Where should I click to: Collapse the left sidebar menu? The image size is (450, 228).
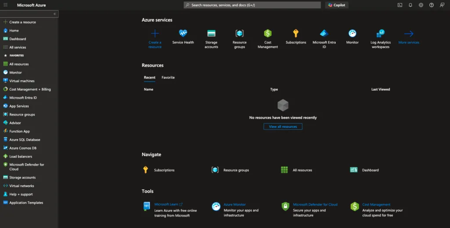(55, 14)
